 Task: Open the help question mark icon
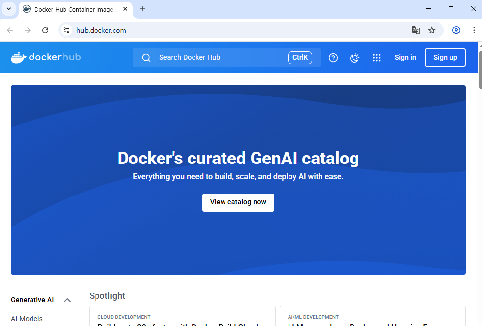click(x=333, y=58)
